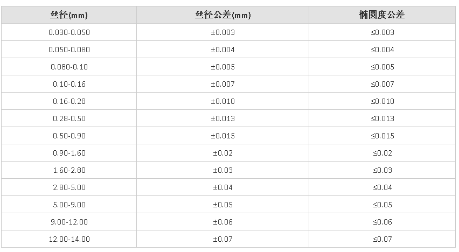Image resolution: width=459 pixels, height=252 pixels.
Task: Select the 0.10-0.16 range cell
Action: pyautogui.click(x=69, y=84)
